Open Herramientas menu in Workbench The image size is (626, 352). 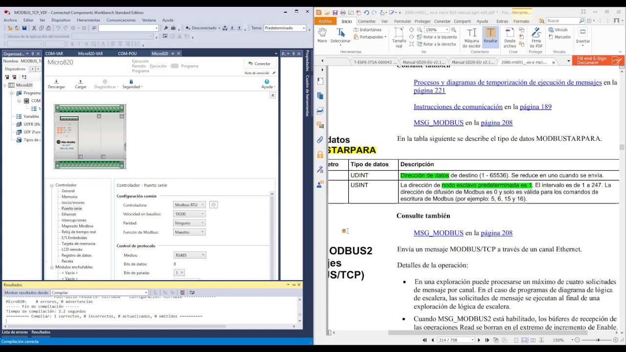(x=89, y=20)
